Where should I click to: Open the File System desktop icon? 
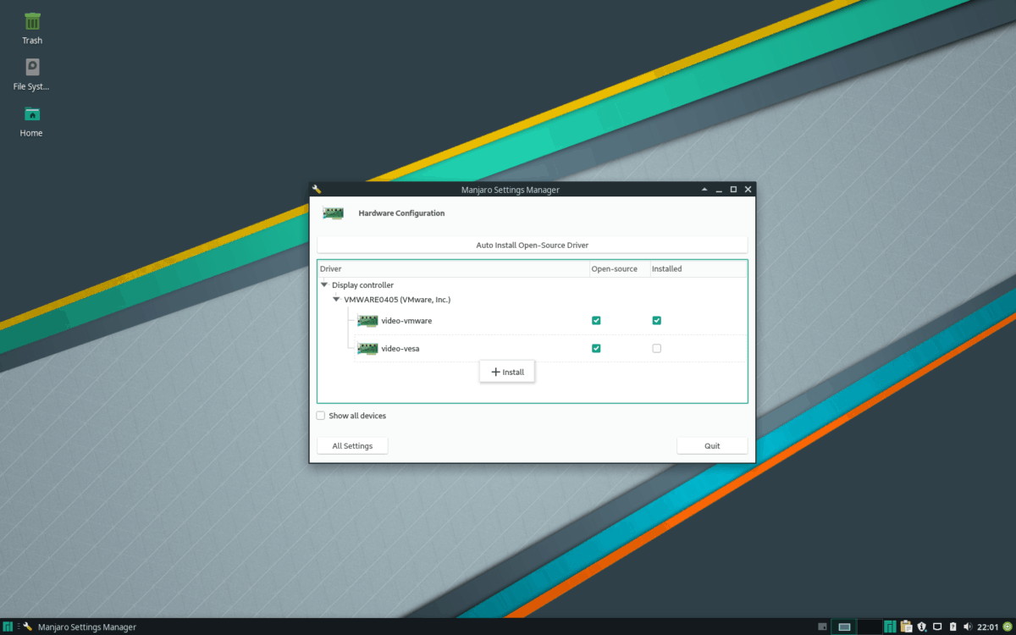(32, 67)
